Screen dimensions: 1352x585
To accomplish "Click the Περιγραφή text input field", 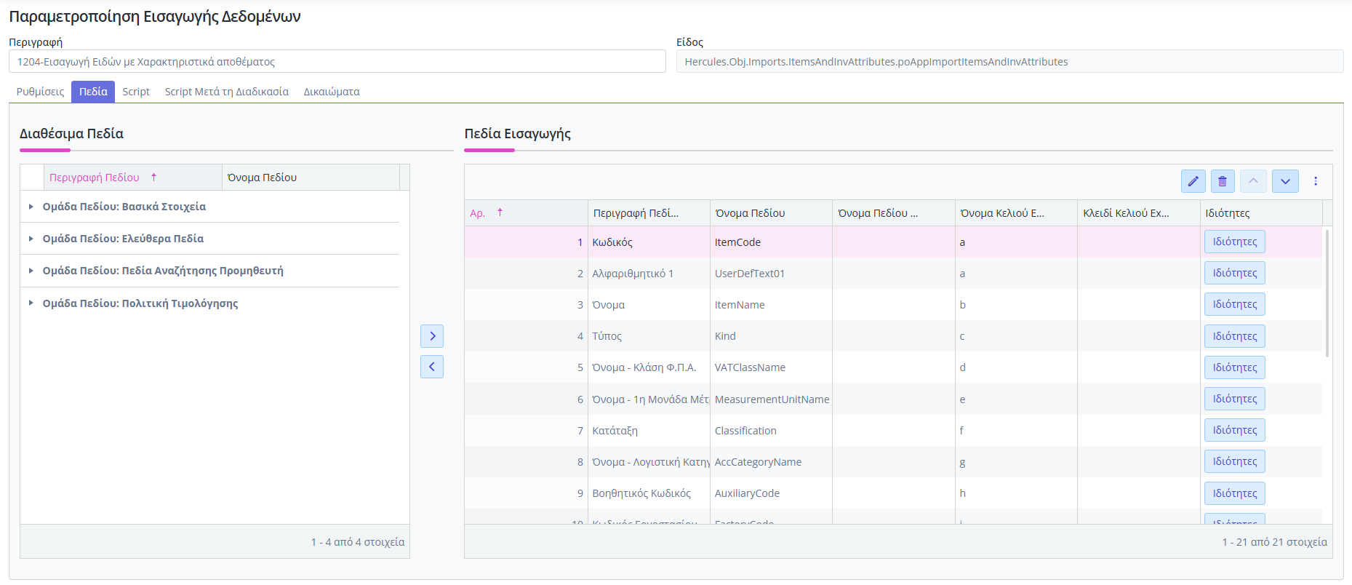I will pyautogui.click(x=337, y=62).
